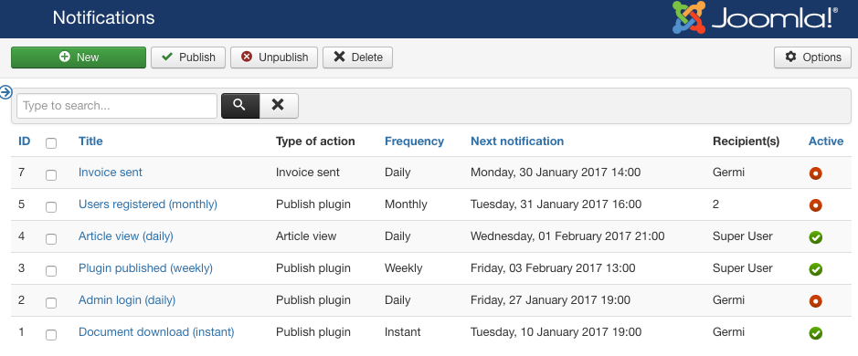The height and width of the screenshot is (356, 858).
Task: Sort by Next notification column header
Action: click(517, 141)
